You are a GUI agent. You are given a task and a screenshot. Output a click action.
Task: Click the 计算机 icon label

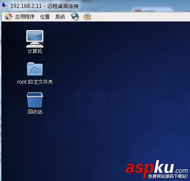35,51
